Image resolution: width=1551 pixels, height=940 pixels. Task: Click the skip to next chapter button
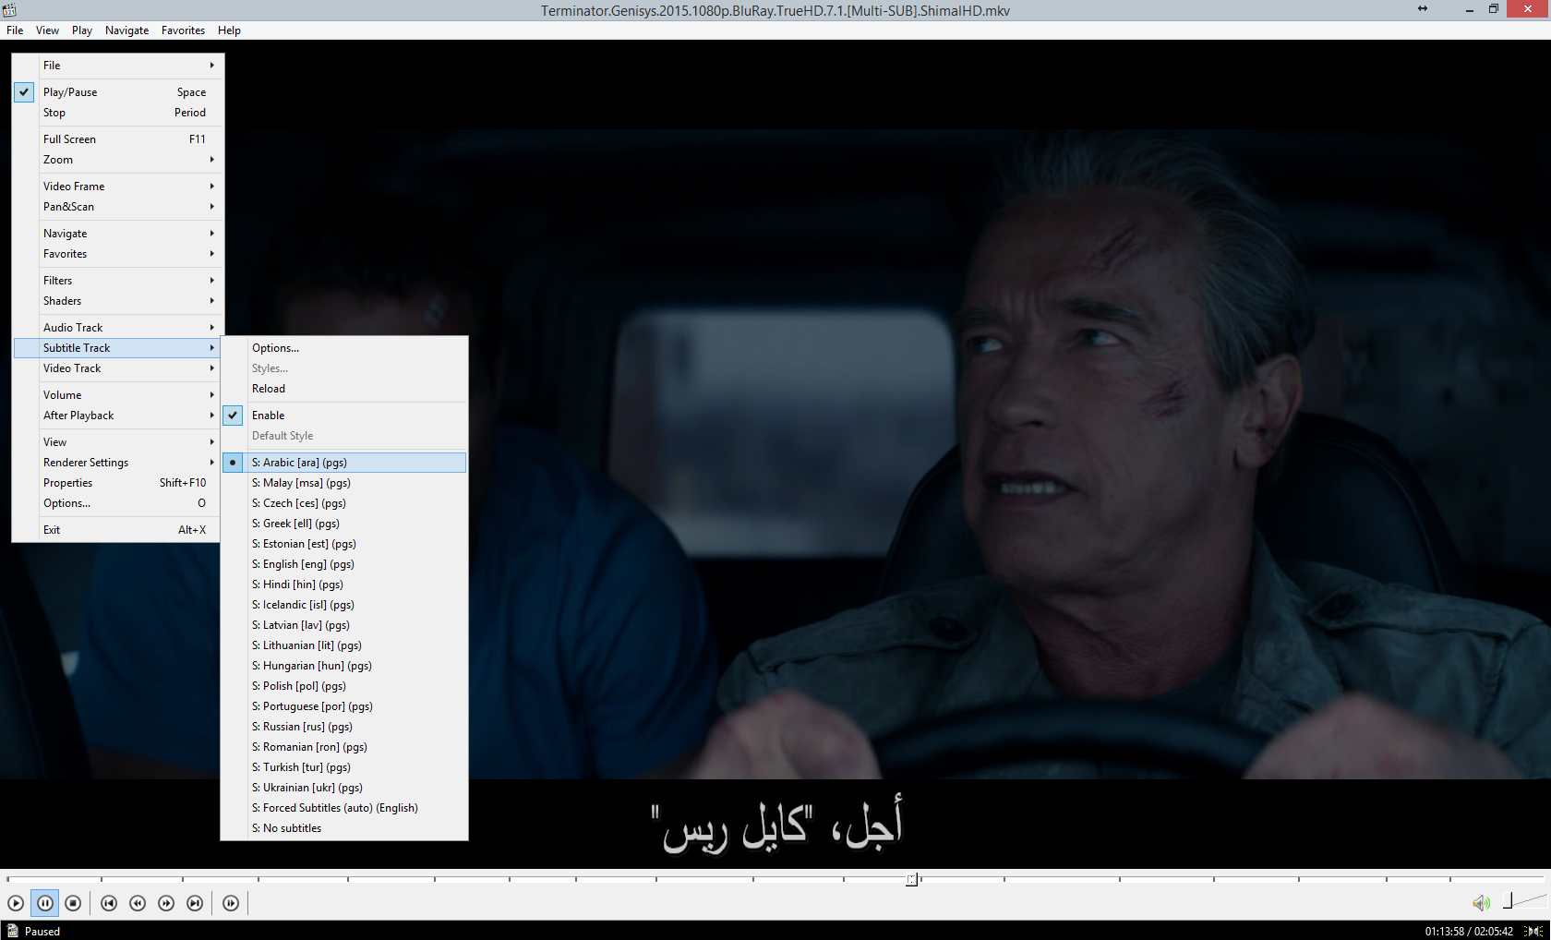point(195,903)
